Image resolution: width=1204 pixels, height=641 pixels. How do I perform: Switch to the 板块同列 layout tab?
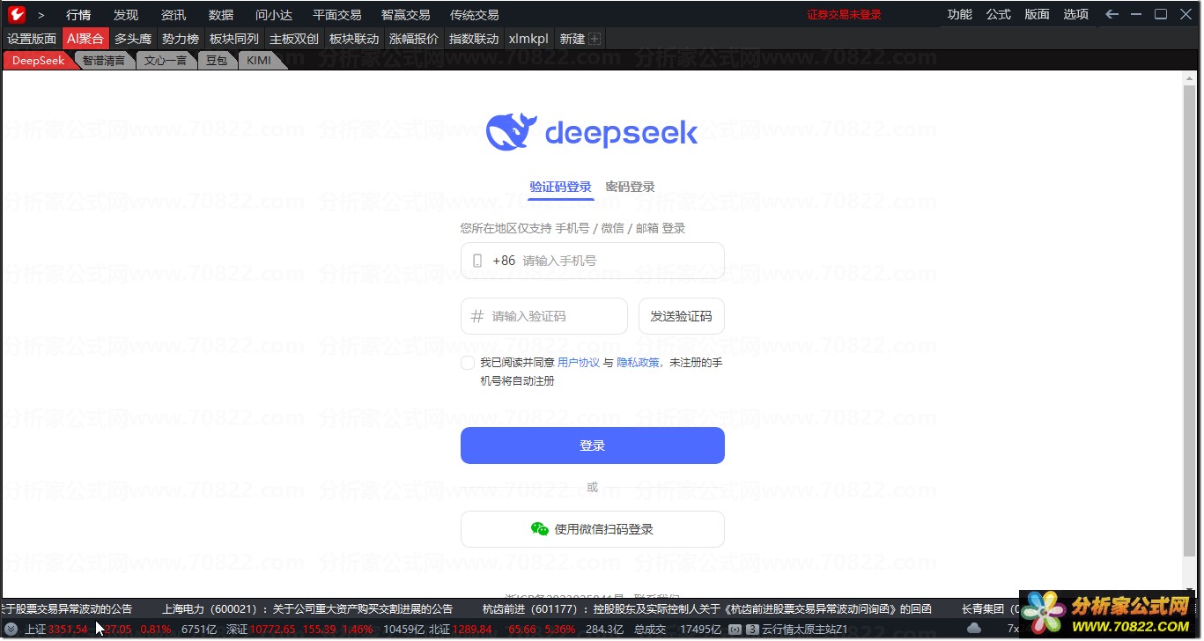click(x=234, y=39)
